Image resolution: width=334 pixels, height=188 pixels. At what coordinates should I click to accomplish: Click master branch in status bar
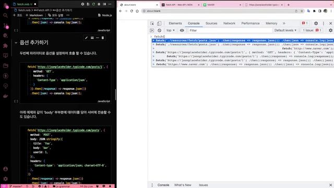pos(16,186)
